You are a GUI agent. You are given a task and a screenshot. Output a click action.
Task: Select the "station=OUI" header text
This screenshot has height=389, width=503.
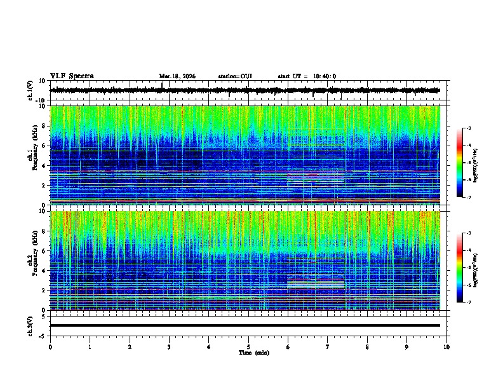coord(235,76)
